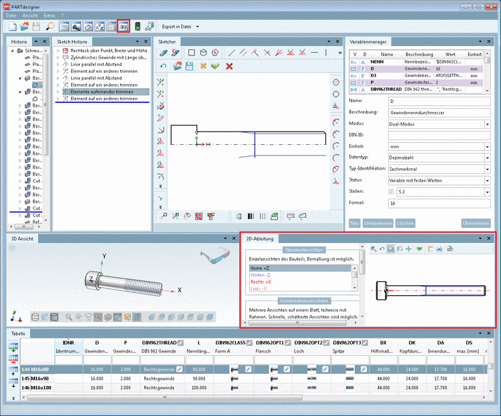This screenshot has height=416, width=501.
Task: Toggle the 2D-Ableitung docking window button
Action: tap(124, 27)
